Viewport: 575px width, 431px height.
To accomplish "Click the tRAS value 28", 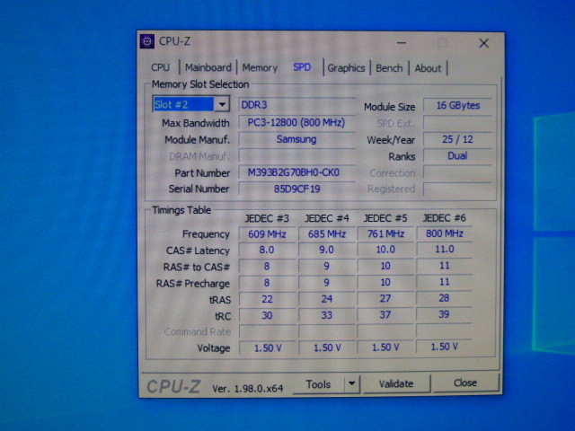I will (445, 298).
